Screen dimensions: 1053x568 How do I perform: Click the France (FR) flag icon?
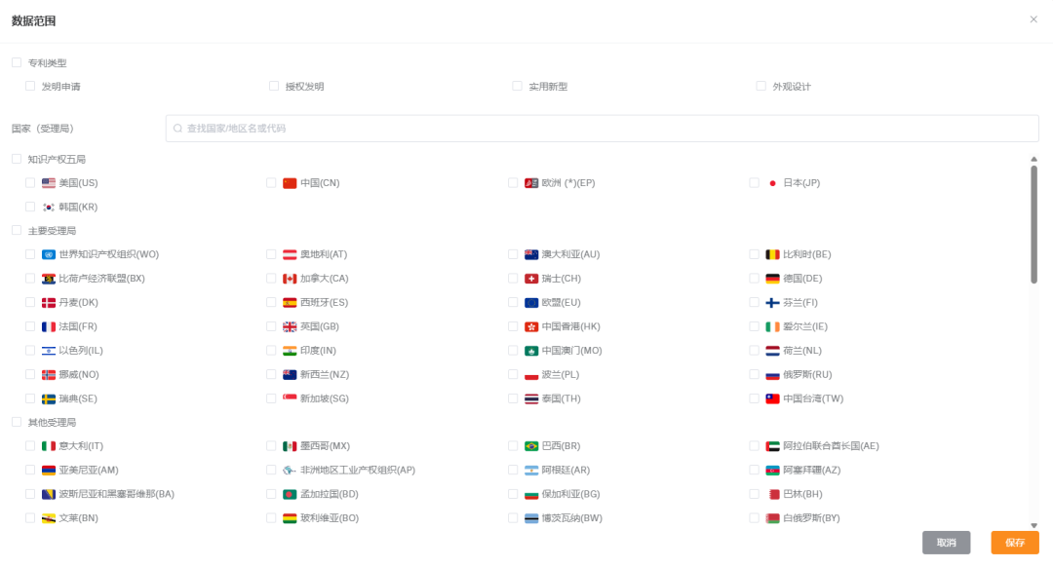(49, 327)
